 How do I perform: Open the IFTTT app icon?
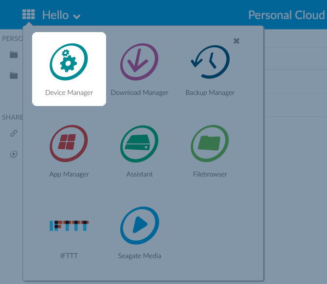pos(69,226)
